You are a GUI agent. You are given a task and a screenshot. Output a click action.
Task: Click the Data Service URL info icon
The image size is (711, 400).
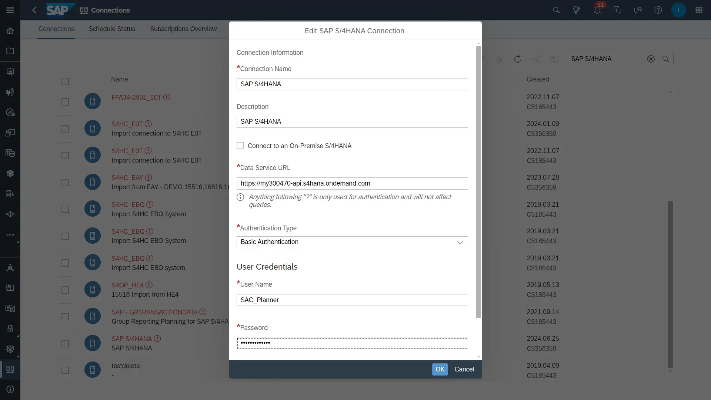240,197
